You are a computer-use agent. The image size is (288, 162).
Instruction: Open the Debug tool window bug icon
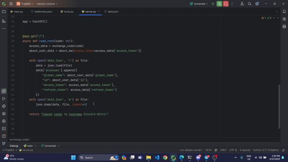pyautogui.click(x=4, y=91)
